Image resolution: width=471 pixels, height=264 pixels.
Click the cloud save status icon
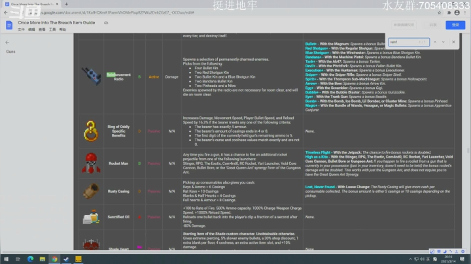(106, 23)
